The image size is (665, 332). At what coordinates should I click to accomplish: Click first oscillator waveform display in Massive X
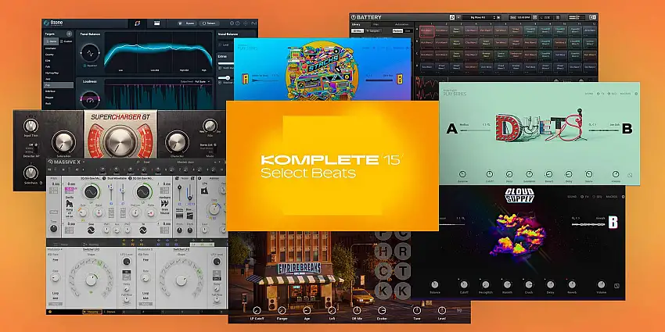[x=92, y=192]
